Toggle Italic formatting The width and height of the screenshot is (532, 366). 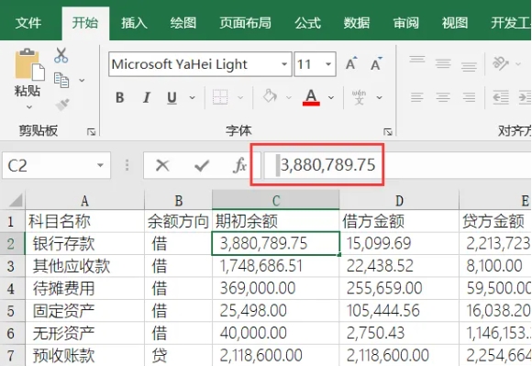147,97
